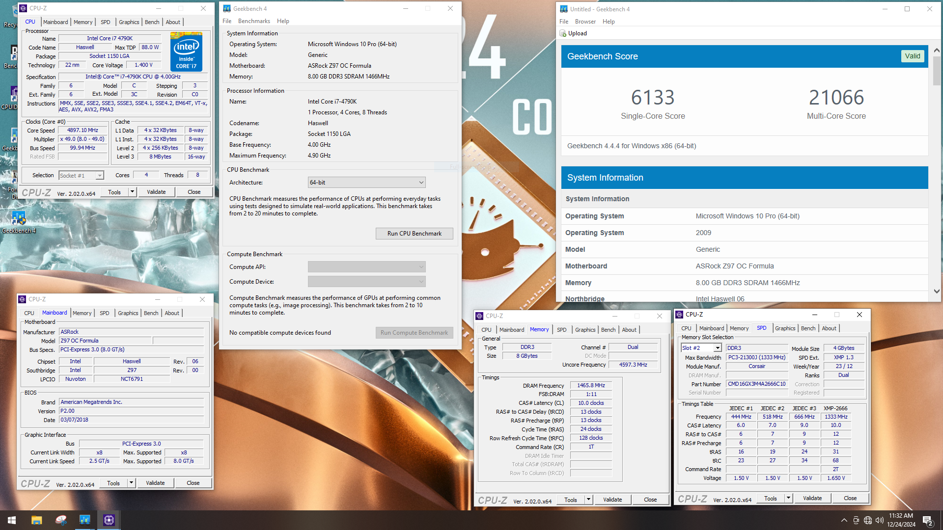Click the taskbar clock showing 11:32 AM
This screenshot has height=530, width=943.
[x=901, y=520]
